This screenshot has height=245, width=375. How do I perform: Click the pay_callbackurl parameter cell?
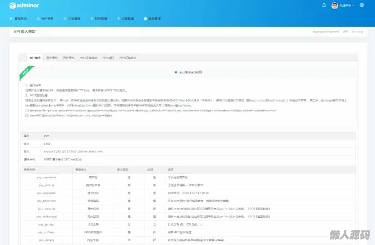pyautogui.click(x=47, y=217)
